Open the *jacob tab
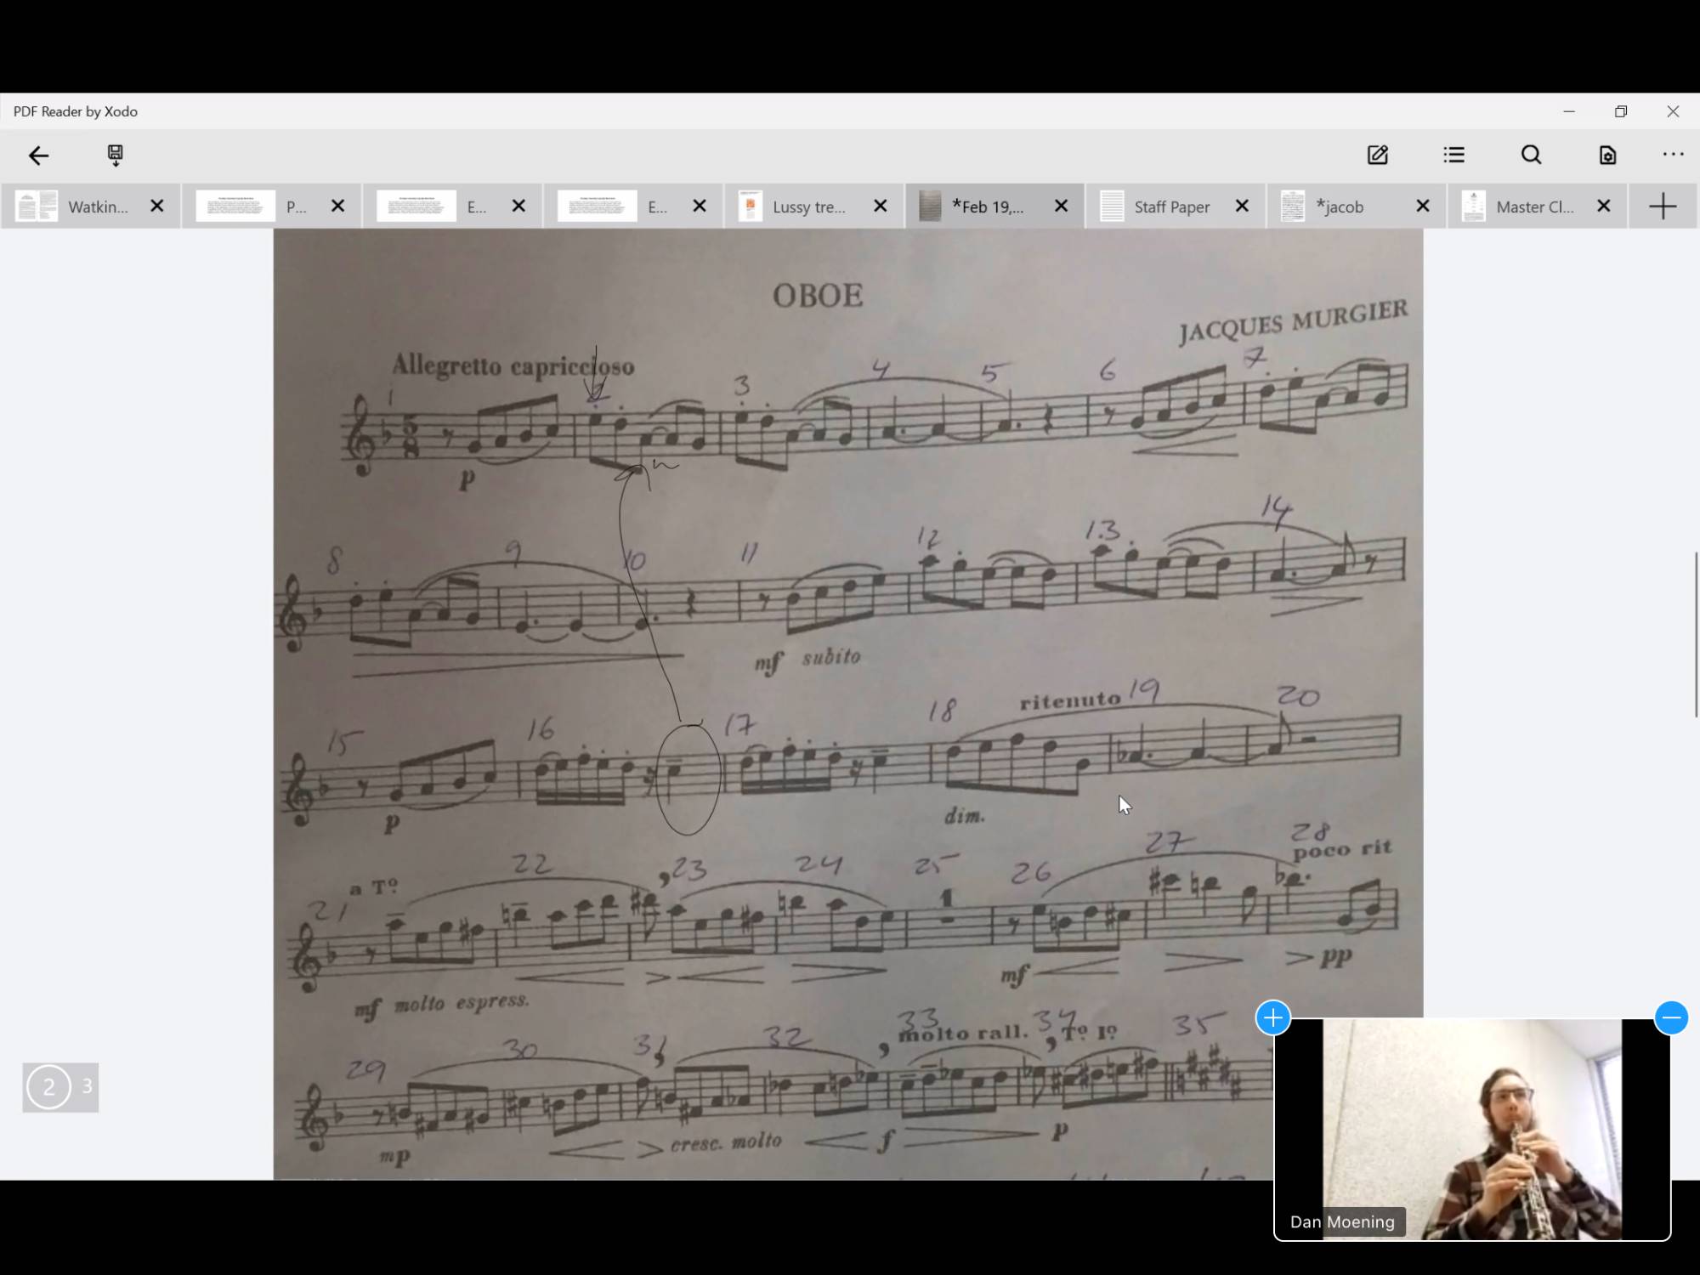 point(1340,206)
